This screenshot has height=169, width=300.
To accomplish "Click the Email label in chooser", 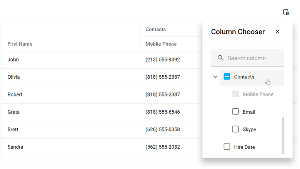I will [x=249, y=112].
